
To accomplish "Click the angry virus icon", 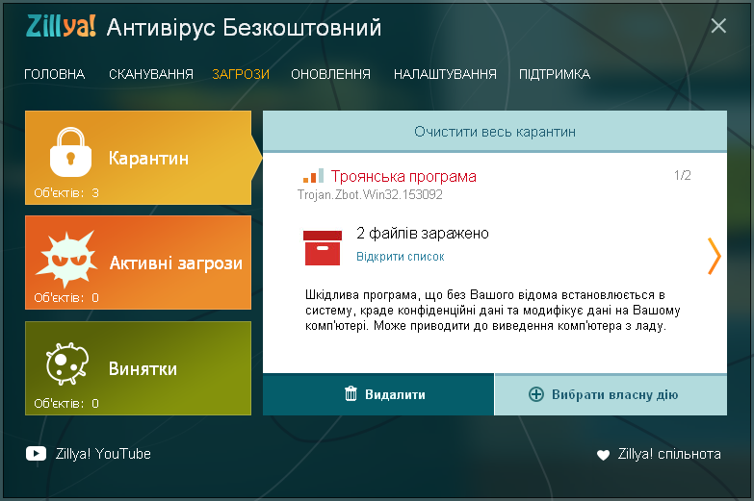I will coord(66,260).
